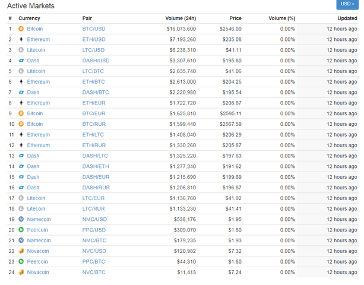The width and height of the screenshot is (364, 285).
Task: Open the DASH/LTC pair link
Action: tap(95, 156)
